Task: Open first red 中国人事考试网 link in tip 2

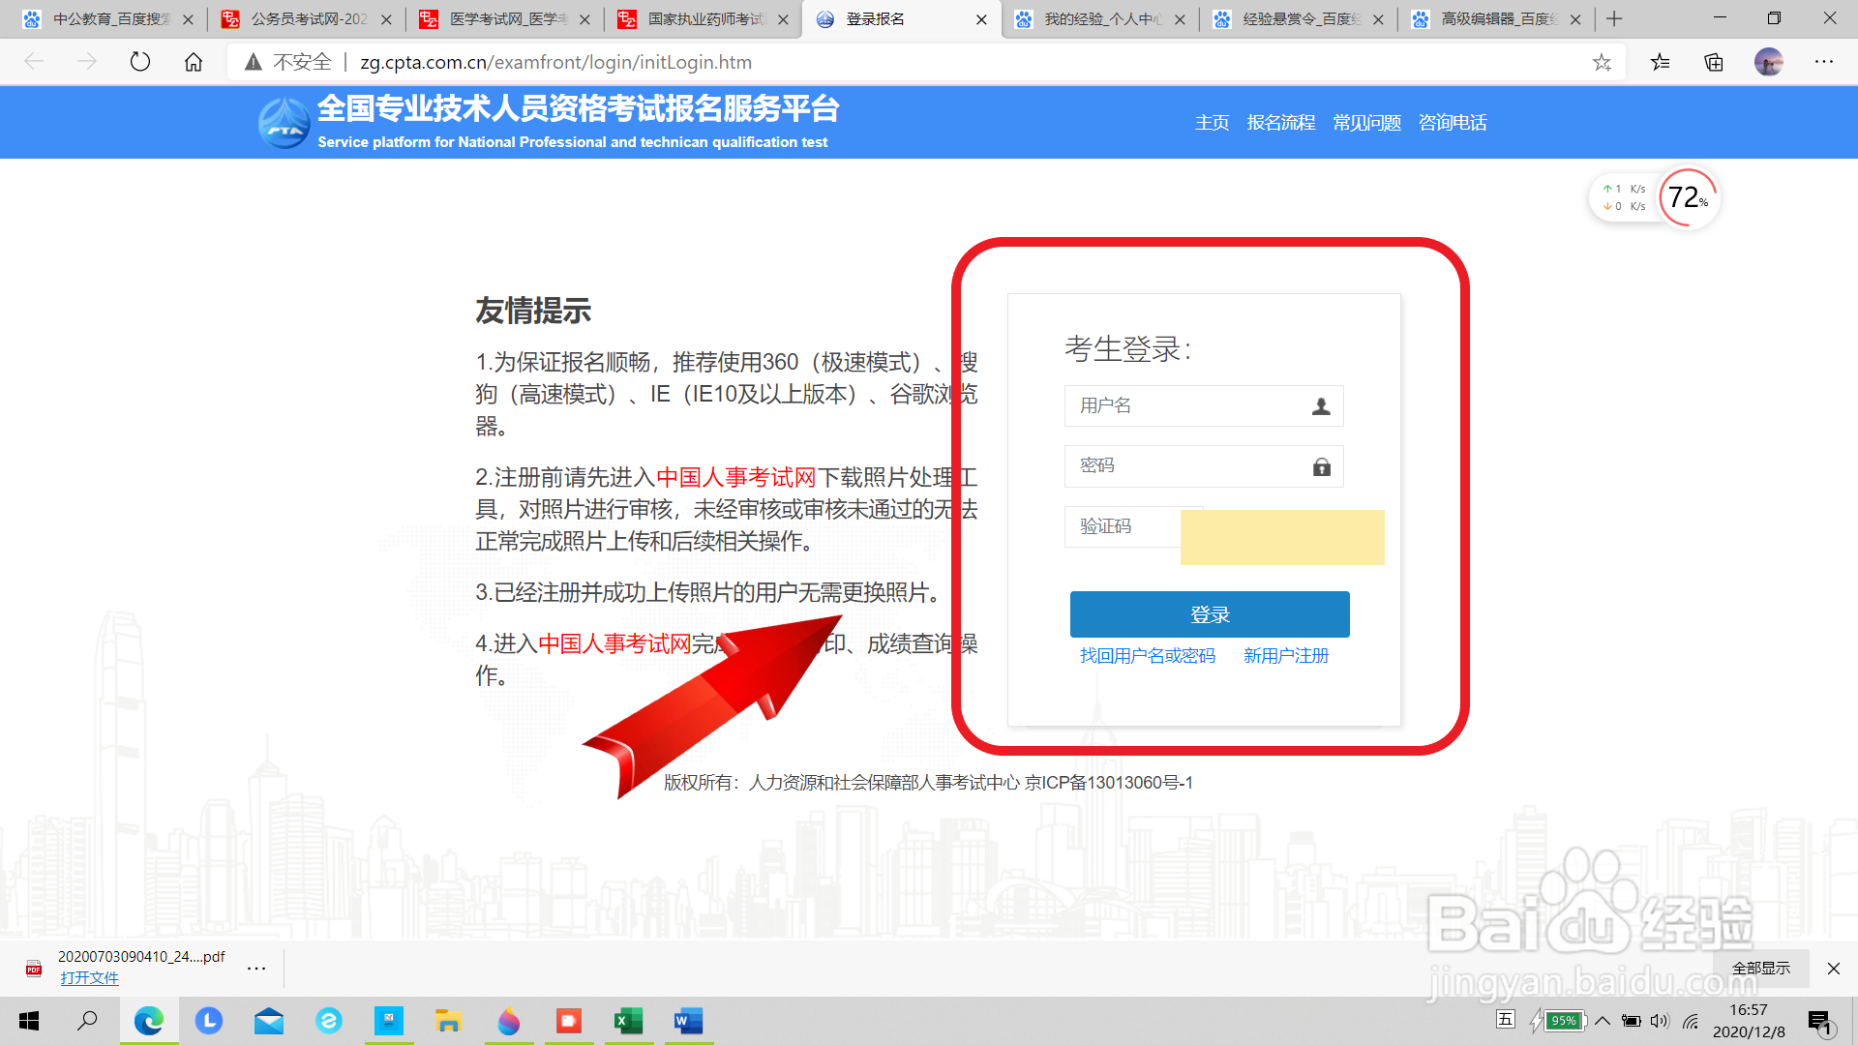Action: coord(736,477)
